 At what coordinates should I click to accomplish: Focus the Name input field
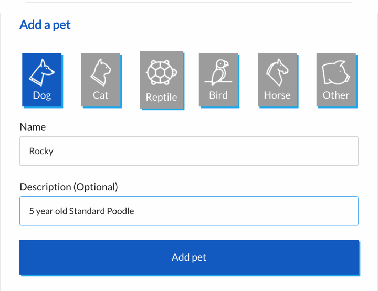pos(189,151)
